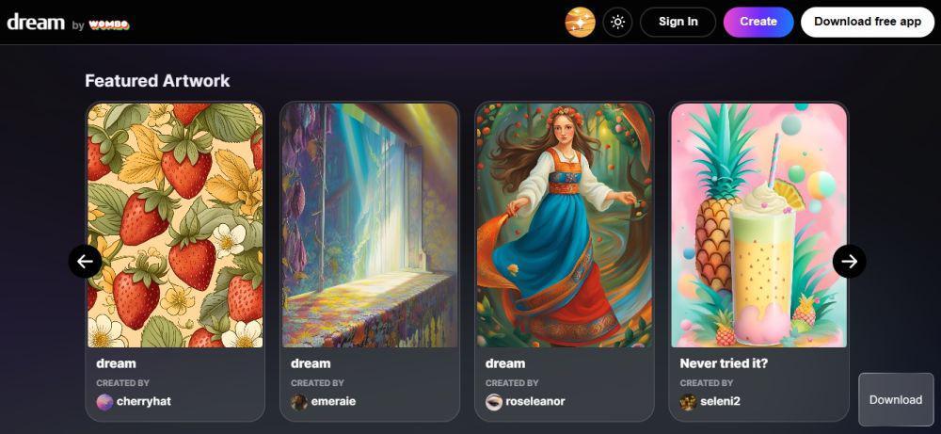Image resolution: width=941 pixels, height=434 pixels.
Task: Show next artwork with the right arrow
Action: [x=849, y=261]
